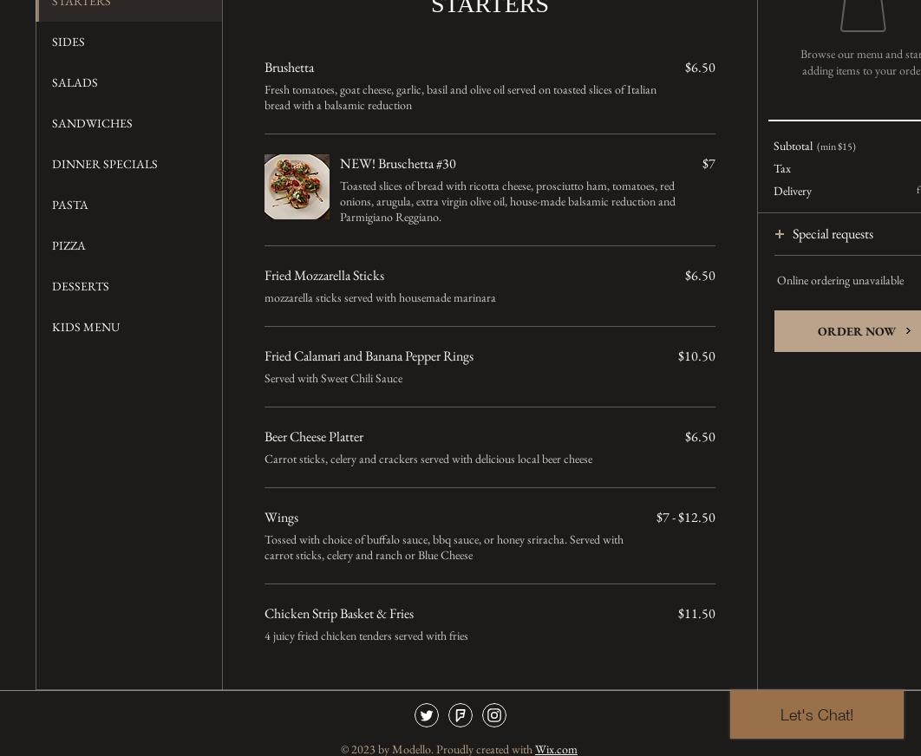Viewport: 921px width, 756px height.
Task: Open the Let's Chat widget
Action: coord(816,714)
